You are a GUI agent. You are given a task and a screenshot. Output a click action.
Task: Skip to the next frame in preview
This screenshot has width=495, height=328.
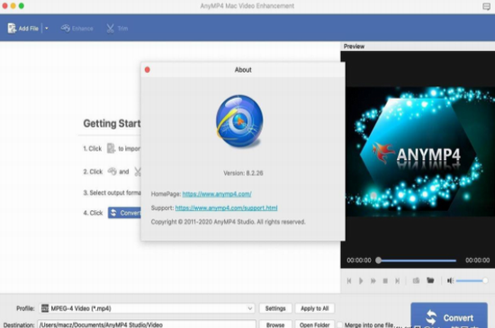[x=398, y=280]
